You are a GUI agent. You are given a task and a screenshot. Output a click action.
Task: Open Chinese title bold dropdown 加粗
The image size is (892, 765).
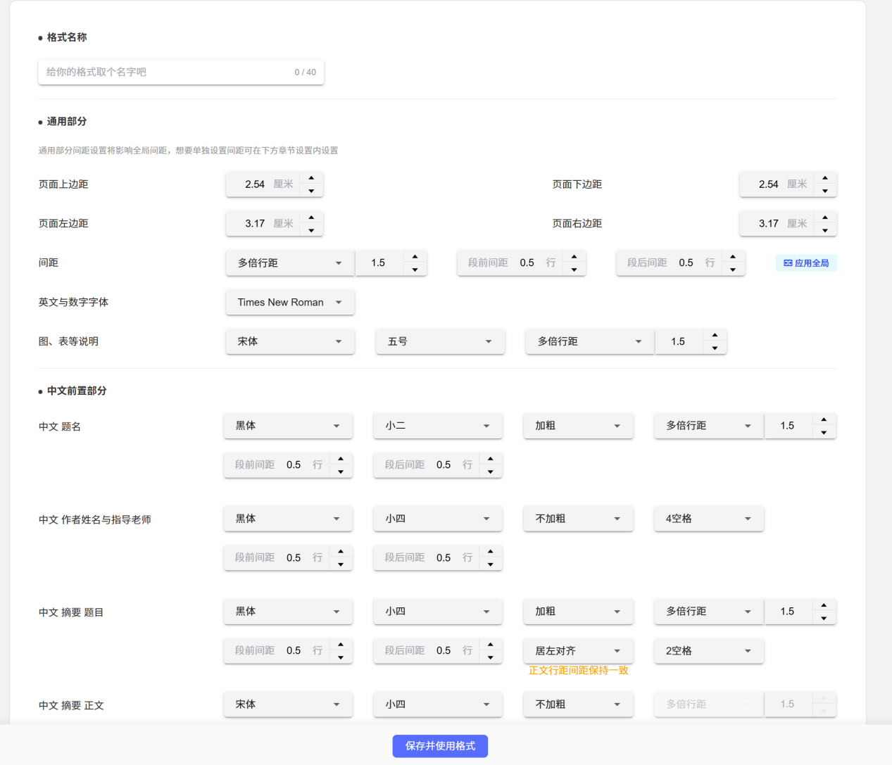pyautogui.click(x=578, y=426)
